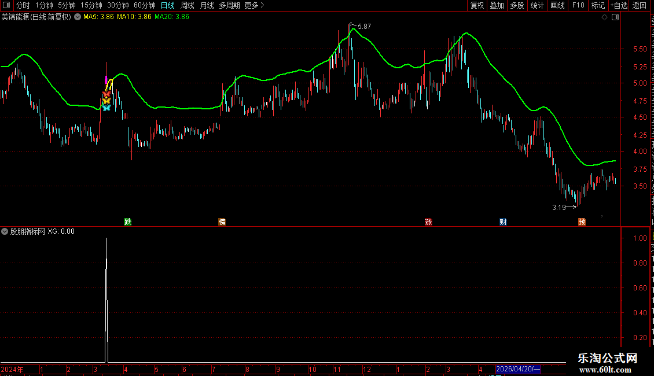
Task: Select the 日线 daily period
Action: click(168, 5)
